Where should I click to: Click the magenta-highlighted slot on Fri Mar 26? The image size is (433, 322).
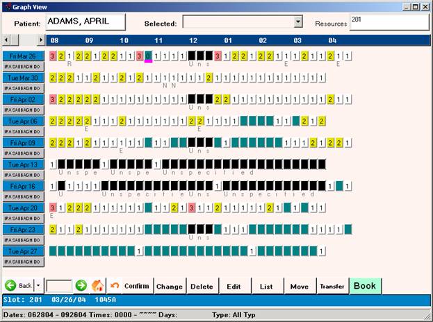[x=148, y=56]
